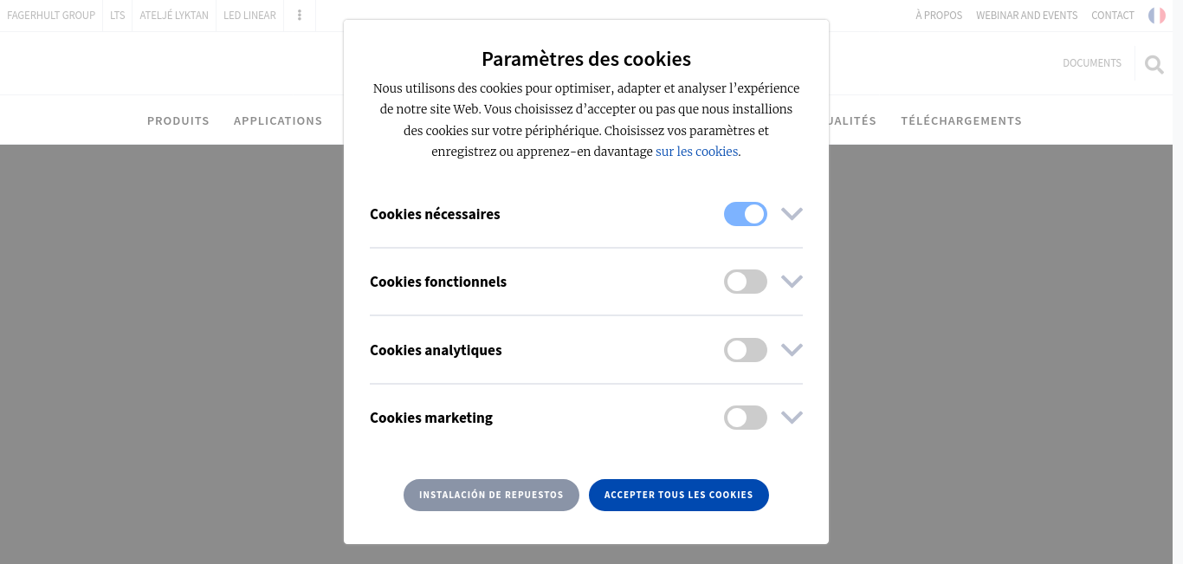Click Accepter tous les cookies button
The image size is (1183, 564).
[x=679, y=495]
